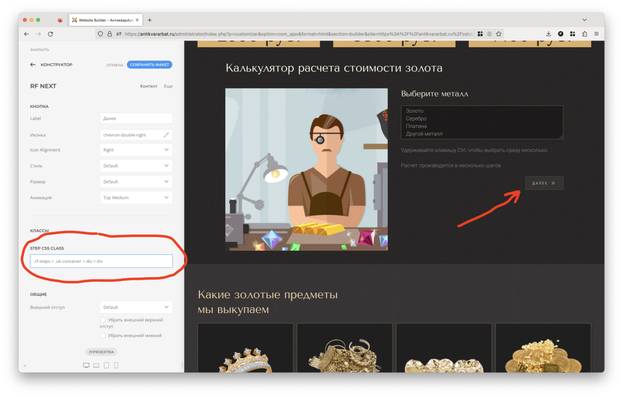Open the Icon Alignment dropdown

(x=136, y=150)
